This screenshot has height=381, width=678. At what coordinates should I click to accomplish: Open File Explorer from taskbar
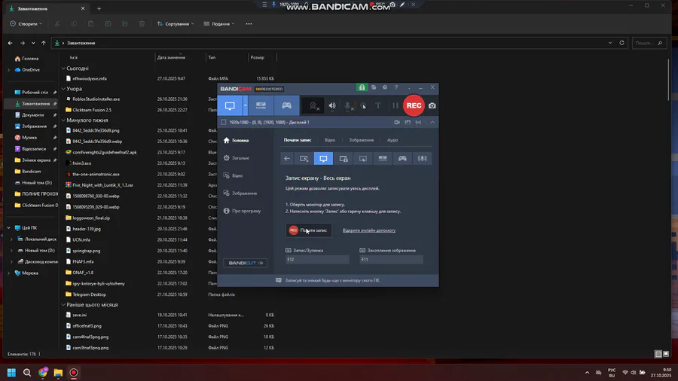pos(58,373)
